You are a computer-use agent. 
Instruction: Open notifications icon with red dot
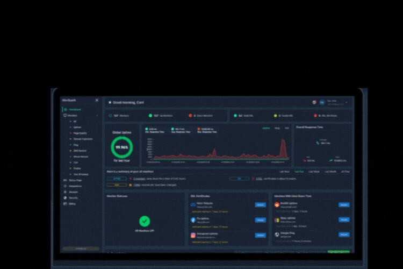click(314, 102)
